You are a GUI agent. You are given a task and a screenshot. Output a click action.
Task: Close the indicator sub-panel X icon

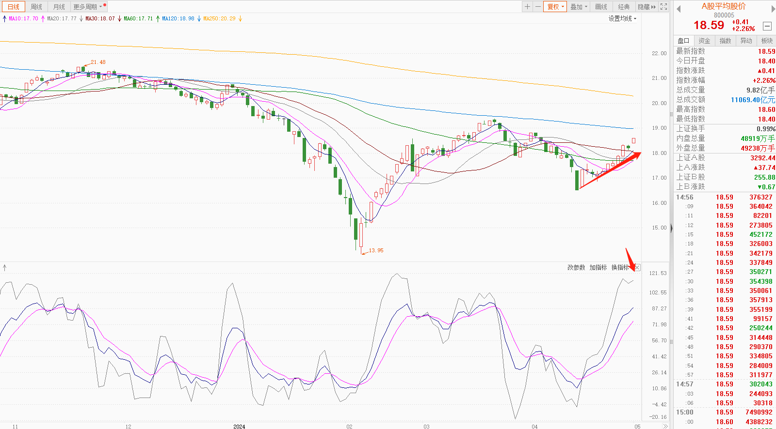tap(637, 268)
